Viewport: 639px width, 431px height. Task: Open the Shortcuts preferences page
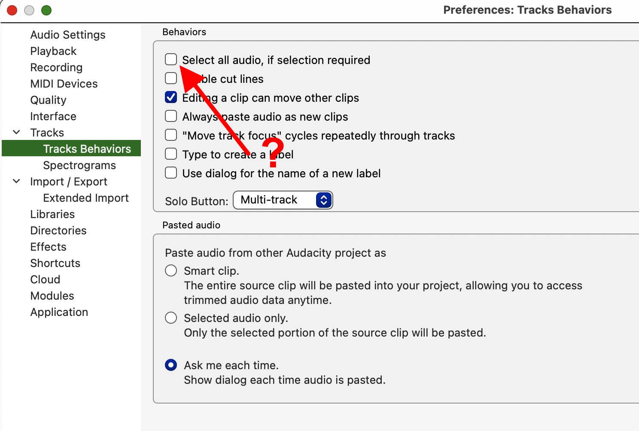tap(55, 263)
